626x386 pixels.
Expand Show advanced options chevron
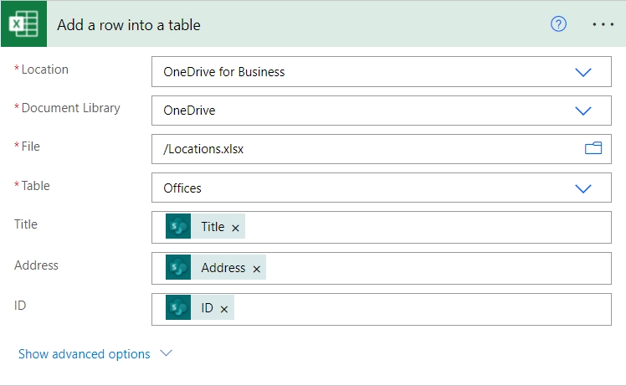pos(166,353)
